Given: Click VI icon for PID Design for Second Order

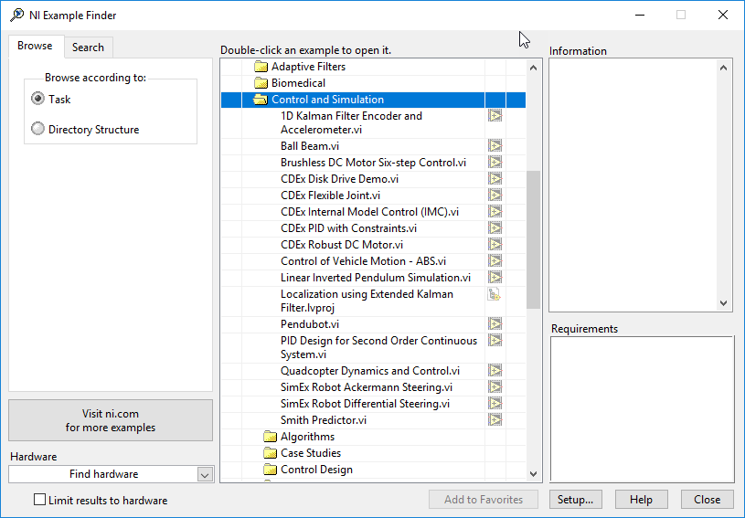Looking at the screenshot, I should point(495,341).
